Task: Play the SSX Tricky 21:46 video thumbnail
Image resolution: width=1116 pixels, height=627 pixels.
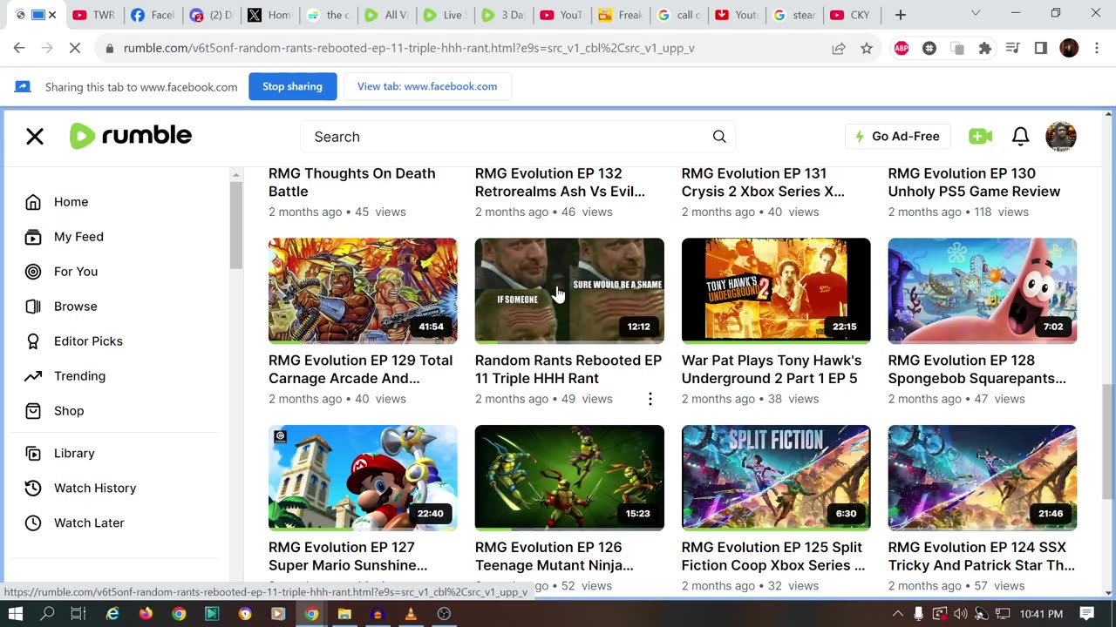Action: (983, 477)
